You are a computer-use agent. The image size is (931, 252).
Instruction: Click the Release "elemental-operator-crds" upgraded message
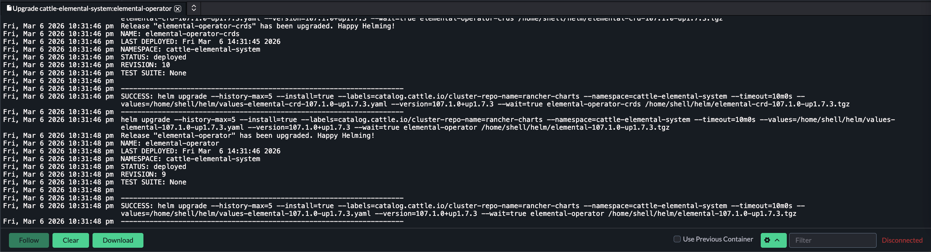click(257, 26)
